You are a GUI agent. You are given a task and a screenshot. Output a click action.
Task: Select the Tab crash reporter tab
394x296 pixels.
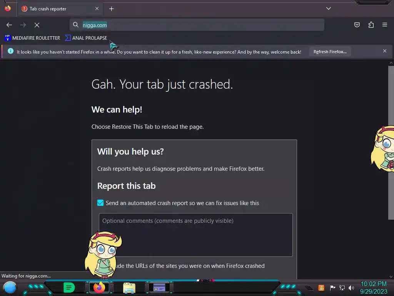(59, 9)
